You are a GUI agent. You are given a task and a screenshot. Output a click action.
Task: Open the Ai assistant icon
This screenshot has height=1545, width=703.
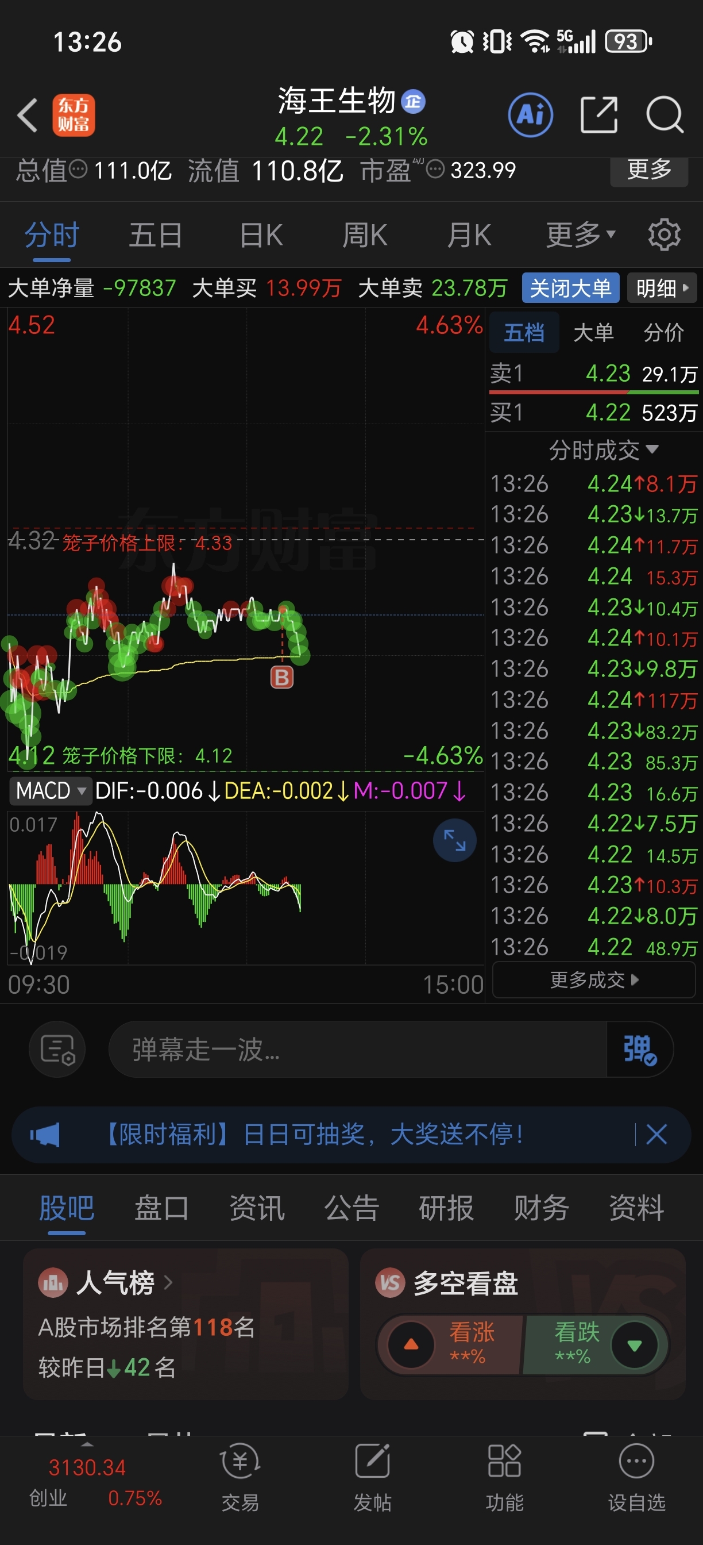pos(530,114)
